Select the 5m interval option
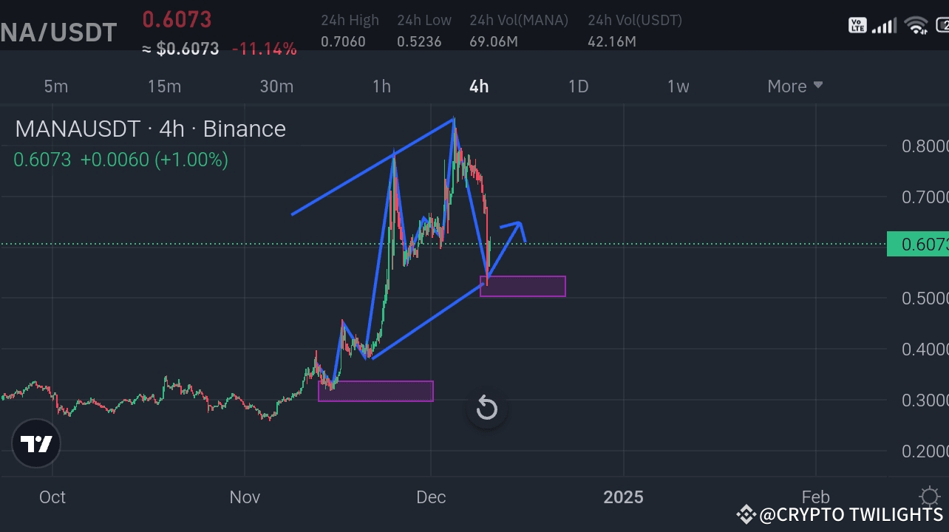 55,86
